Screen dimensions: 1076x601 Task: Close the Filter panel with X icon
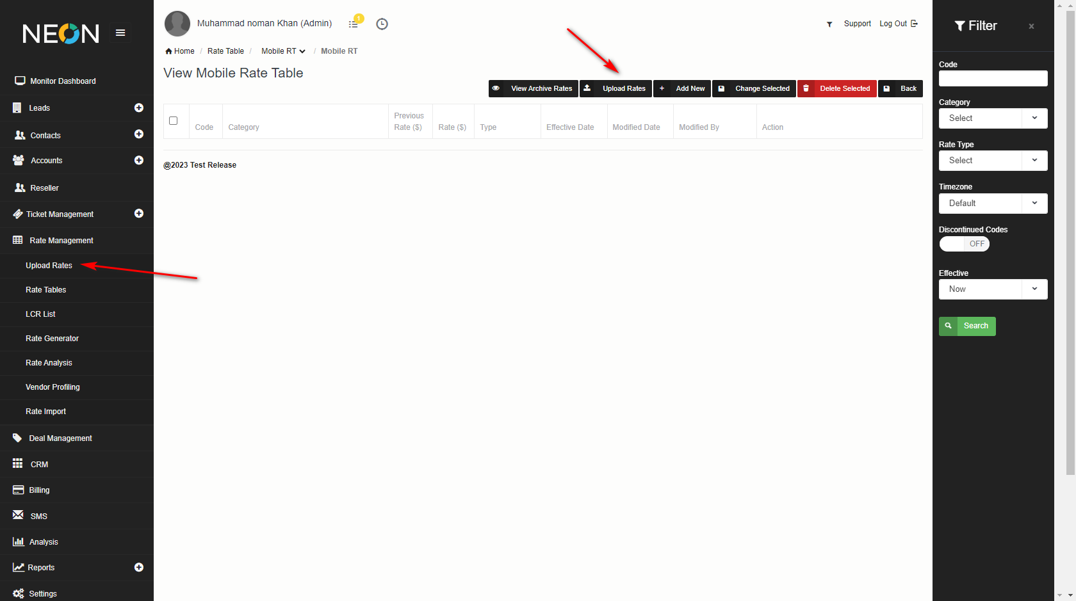[1031, 26]
